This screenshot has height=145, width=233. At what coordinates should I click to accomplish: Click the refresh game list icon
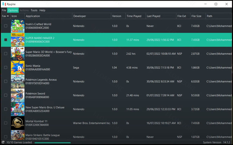pyautogui.click(x=3, y=142)
